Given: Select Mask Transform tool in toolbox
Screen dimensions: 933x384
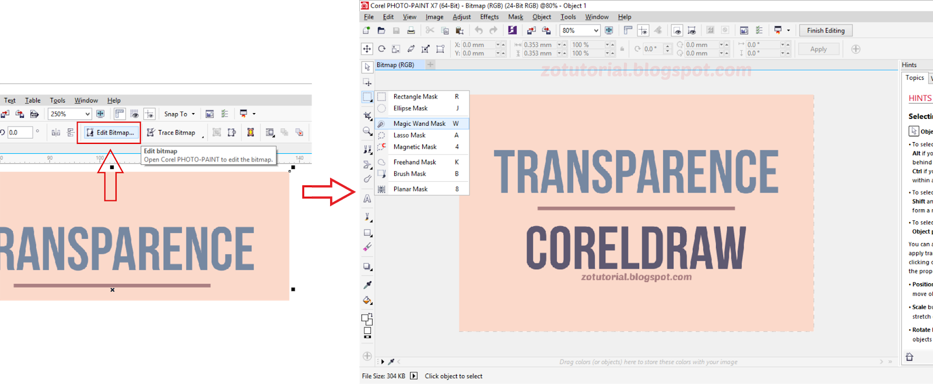Looking at the screenshot, I should click(367, 82).
